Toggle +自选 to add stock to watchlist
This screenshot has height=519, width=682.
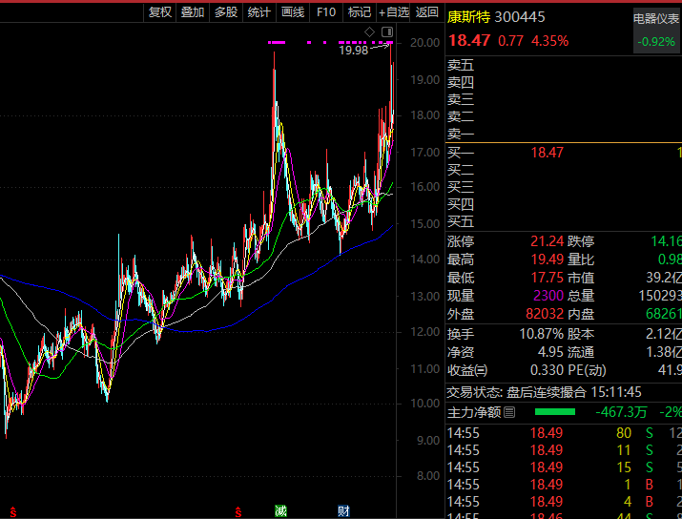coord(394,12)
